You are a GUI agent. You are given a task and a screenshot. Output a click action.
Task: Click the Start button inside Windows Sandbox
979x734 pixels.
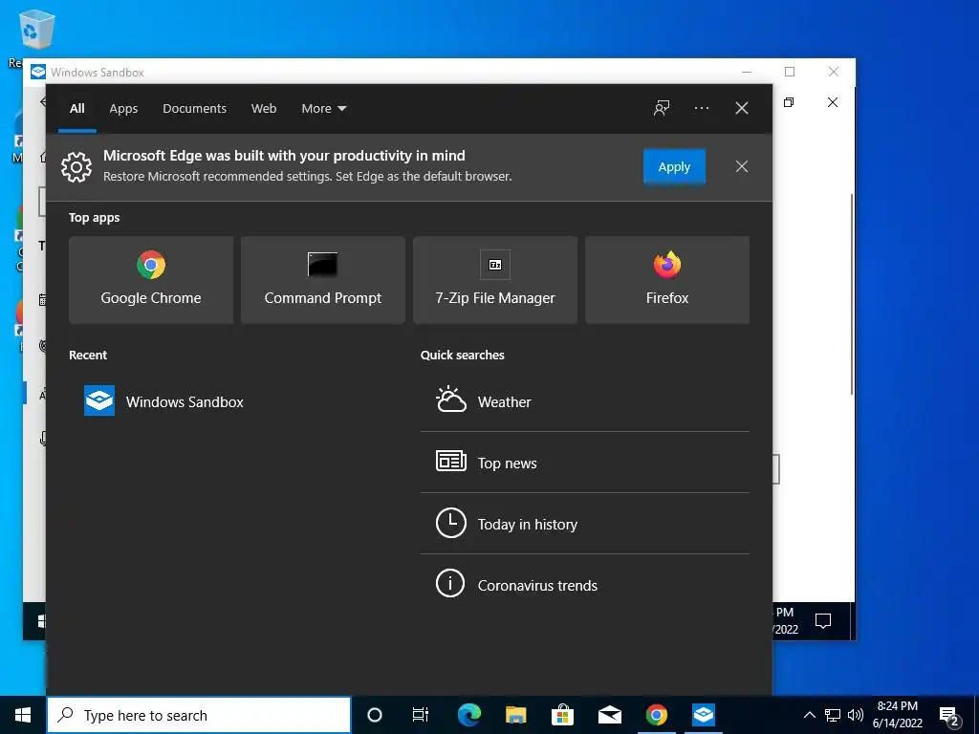40,621
